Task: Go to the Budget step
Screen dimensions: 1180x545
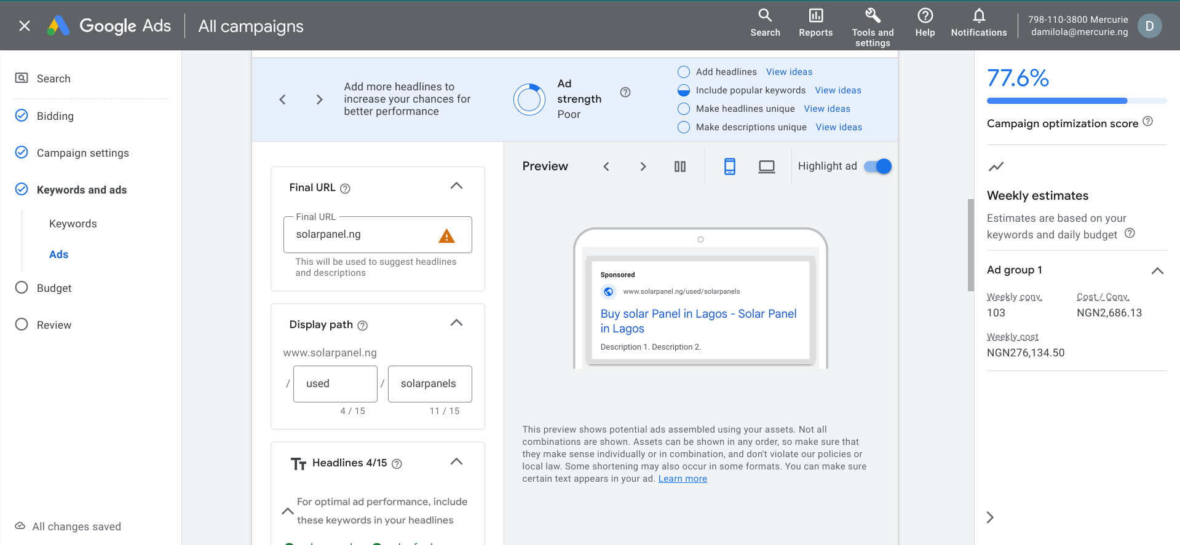Action: click(x=53, y=288)
